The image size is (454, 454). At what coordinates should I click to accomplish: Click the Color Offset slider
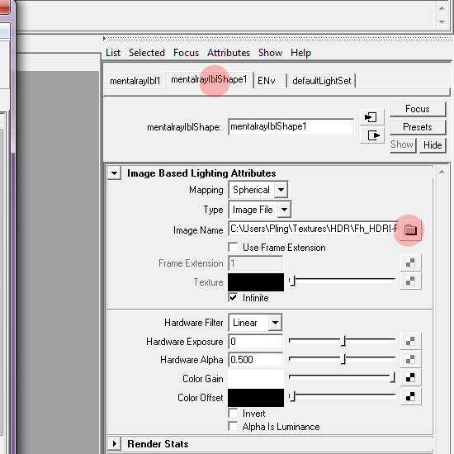pos(343,396)
